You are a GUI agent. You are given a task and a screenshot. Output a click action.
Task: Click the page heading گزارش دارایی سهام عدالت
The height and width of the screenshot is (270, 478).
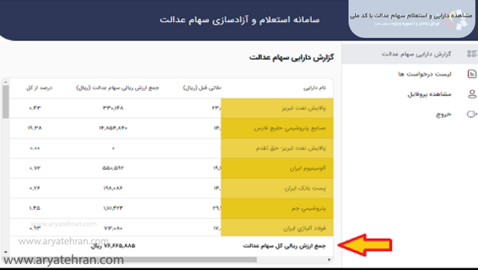pos(291,57)
